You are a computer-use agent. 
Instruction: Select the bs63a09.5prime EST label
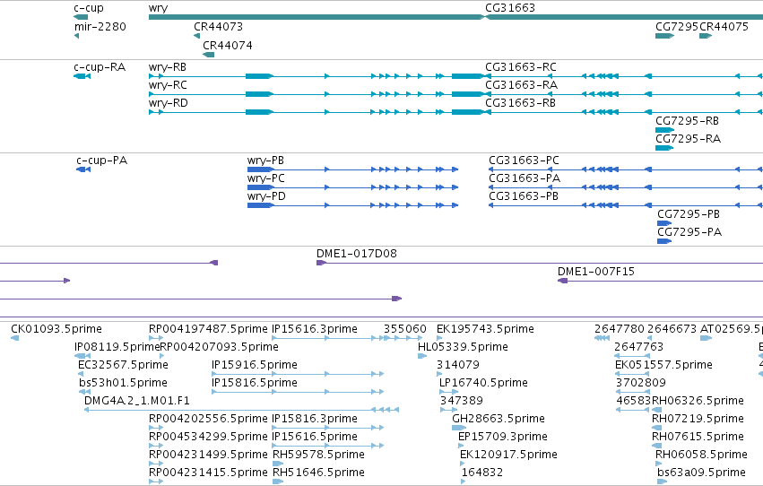pyautogui.click(x=701, y=473)
